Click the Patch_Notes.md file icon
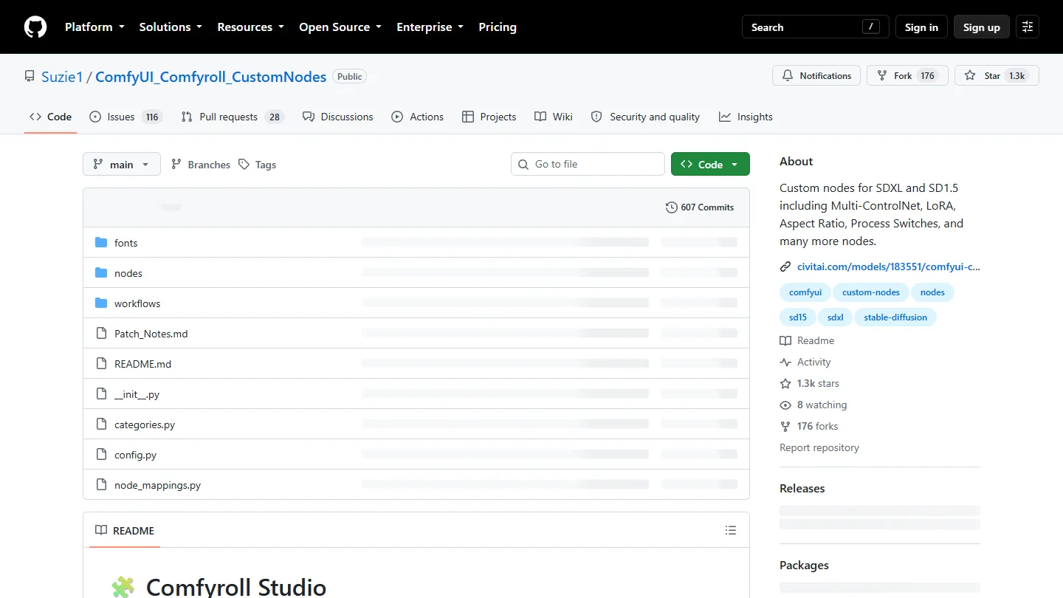Image resolution: width=1063 pixels, height=598 pixels. [x=101, y=334]
